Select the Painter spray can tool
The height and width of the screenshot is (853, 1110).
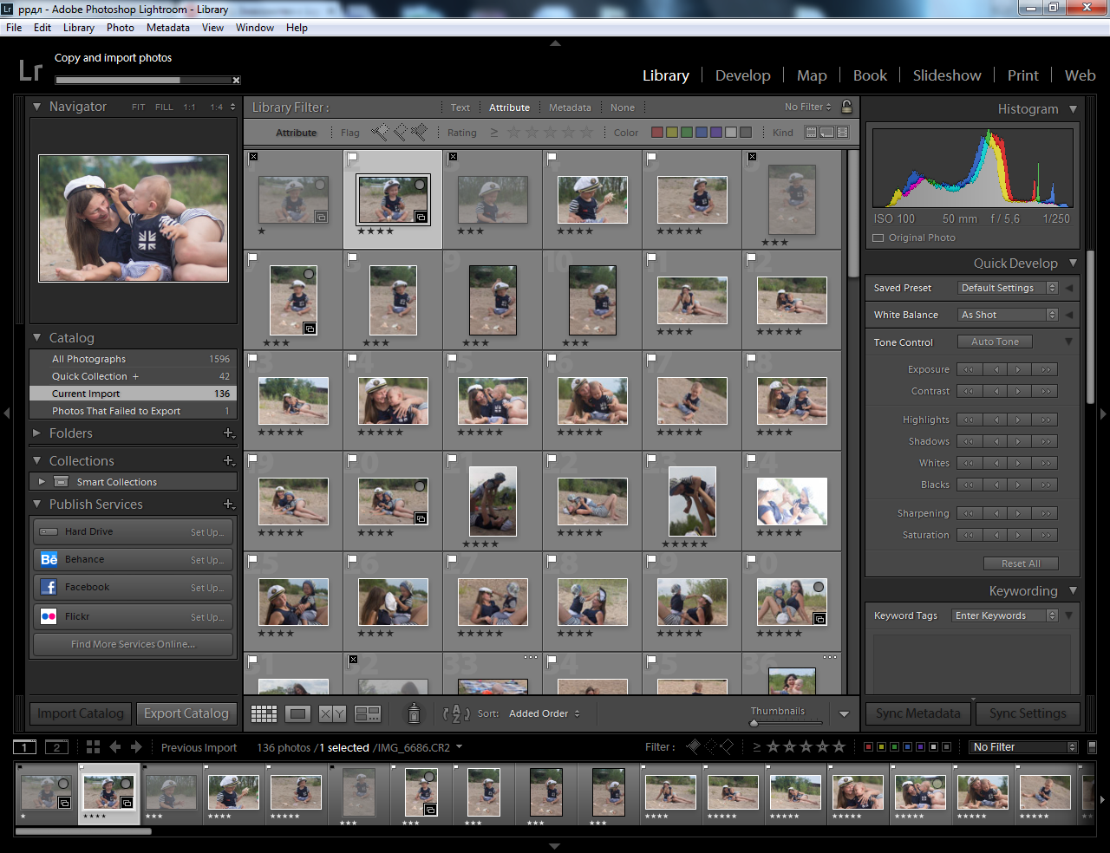click(x=414, y=713)
